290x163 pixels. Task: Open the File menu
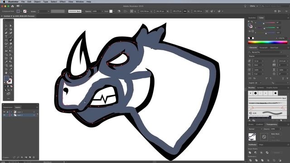(23, 2)
